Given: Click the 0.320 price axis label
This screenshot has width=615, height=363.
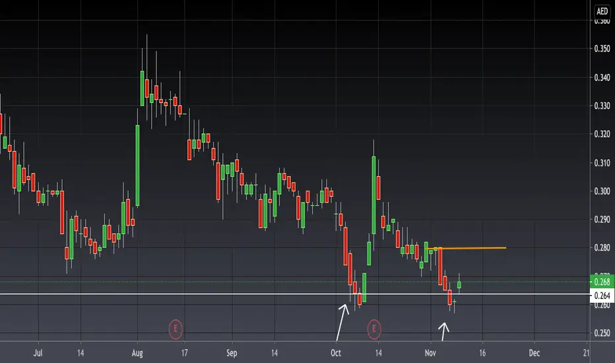Looking at the screenshot, I should click(602, 134).
